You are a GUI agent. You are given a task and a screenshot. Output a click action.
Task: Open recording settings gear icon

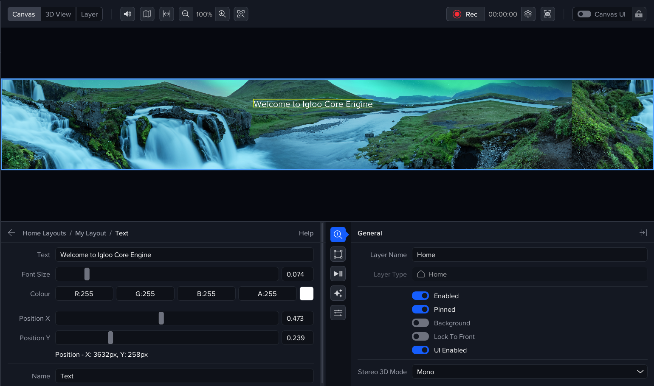coord(528,14)
